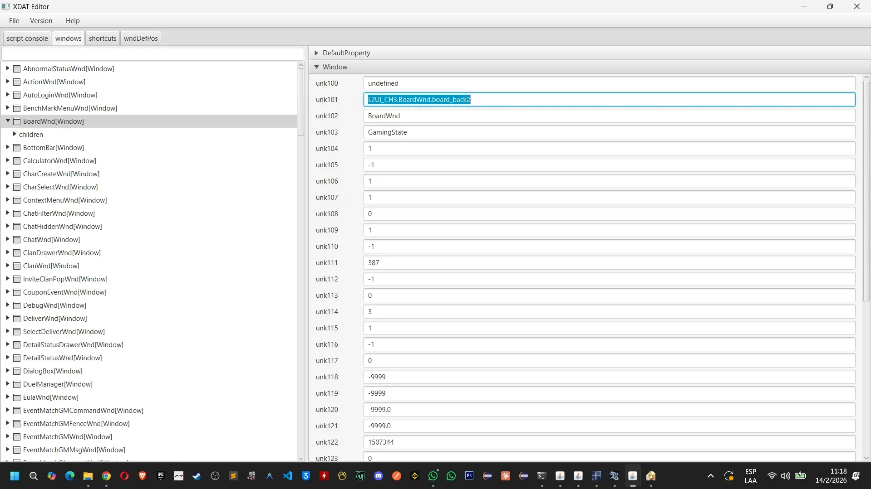Click the unk103 field containing GamingState
This screenshot has height=489, width=871.
[x=609, y=132]
